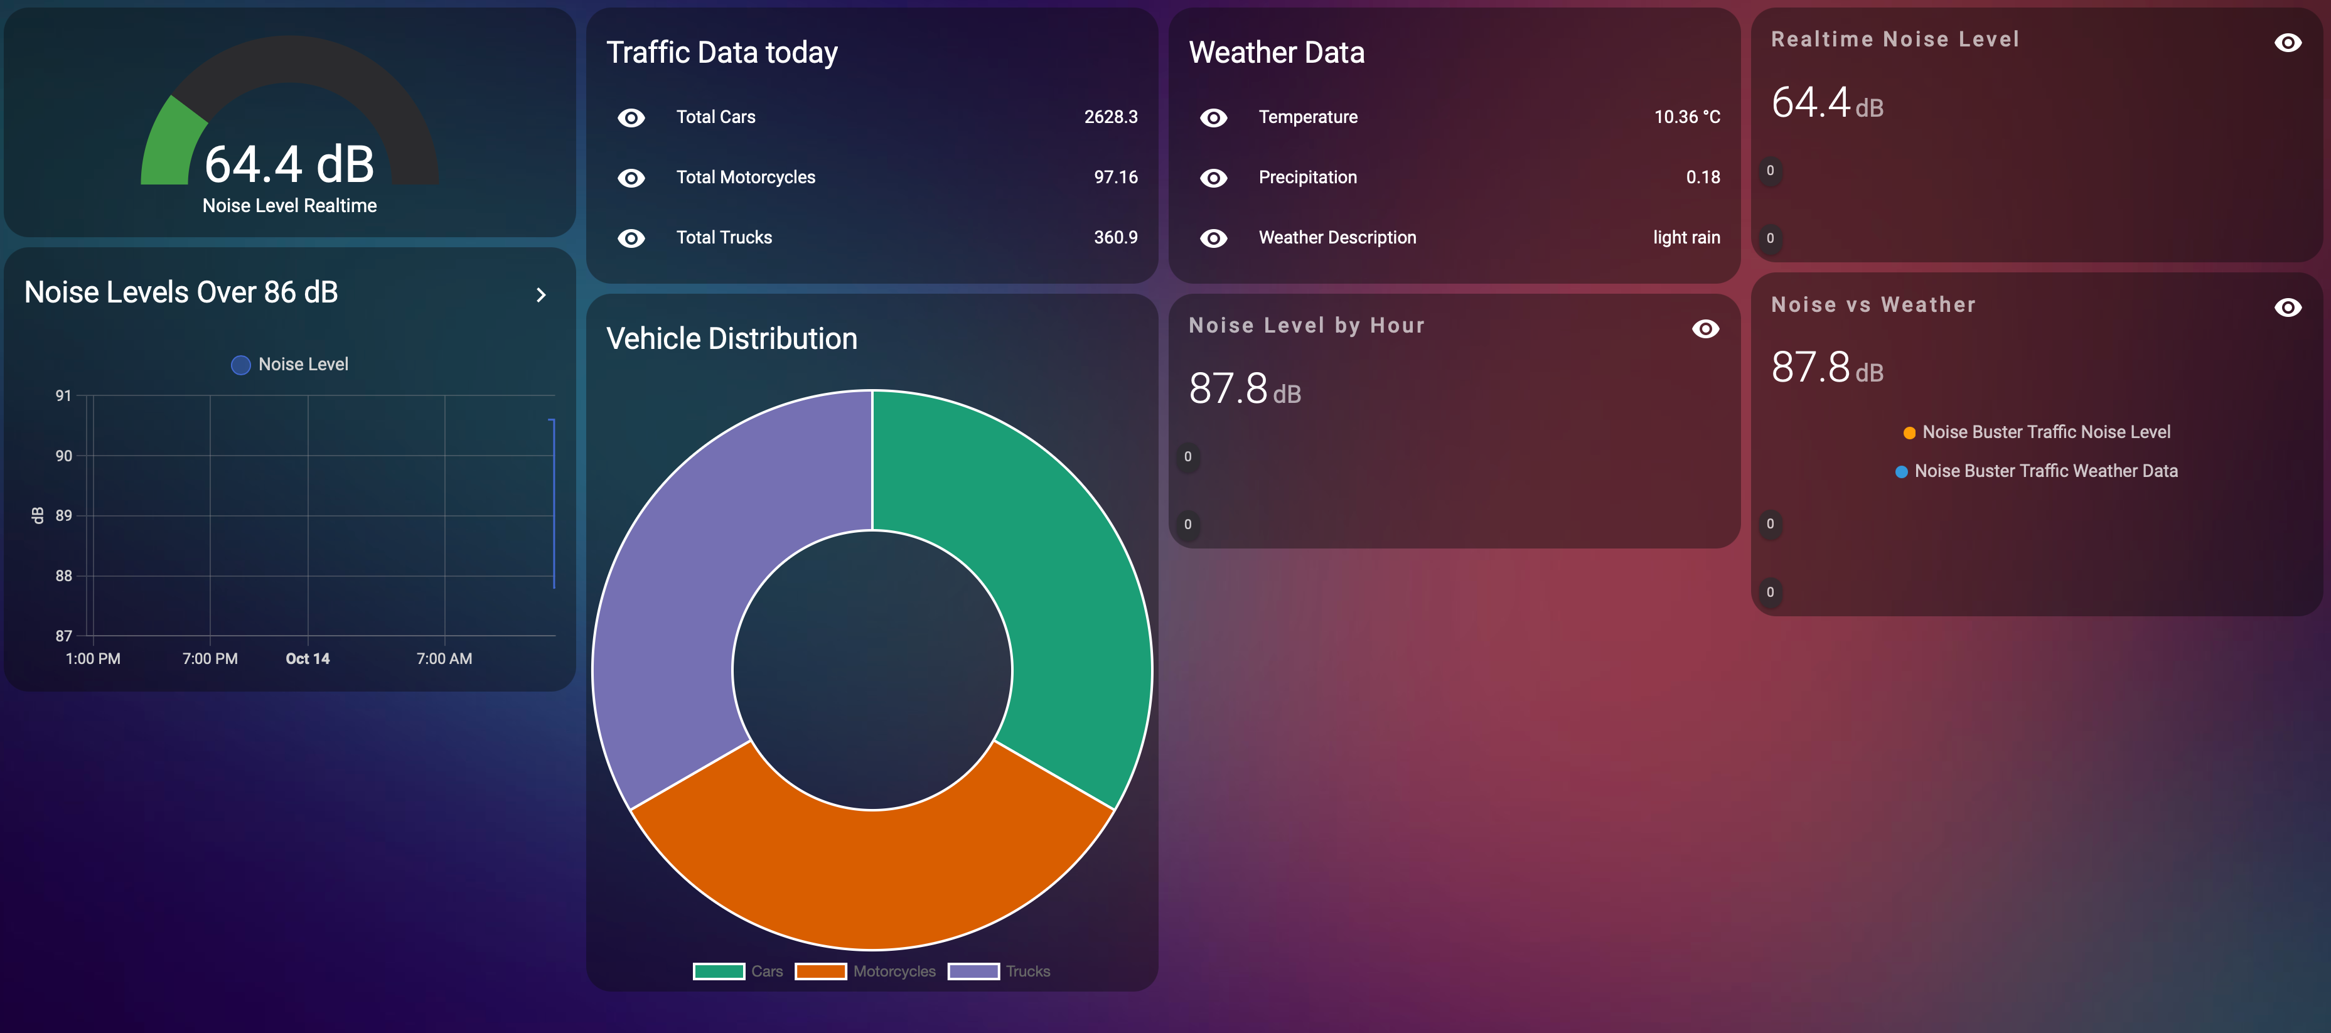The width and height of the screenshot is (2331, 1033).
Task: Click the eye icon beside Precipitation
Action: (1213, 178)
